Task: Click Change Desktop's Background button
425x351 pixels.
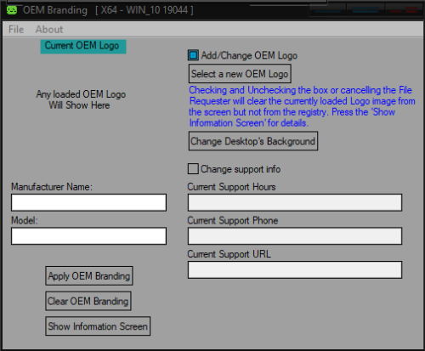Action: click(253, 141)
